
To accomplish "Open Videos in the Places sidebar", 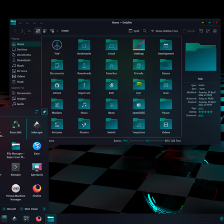I will [26, 77].
